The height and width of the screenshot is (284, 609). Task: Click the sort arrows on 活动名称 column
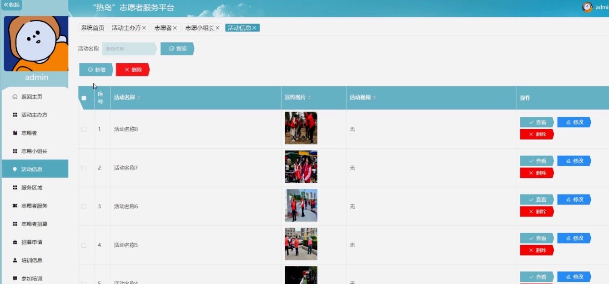pos(139,98)
